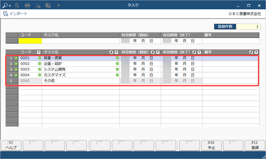Click green check beside row number 1
Screen dimensions: 266x159
tap(16, 58)
